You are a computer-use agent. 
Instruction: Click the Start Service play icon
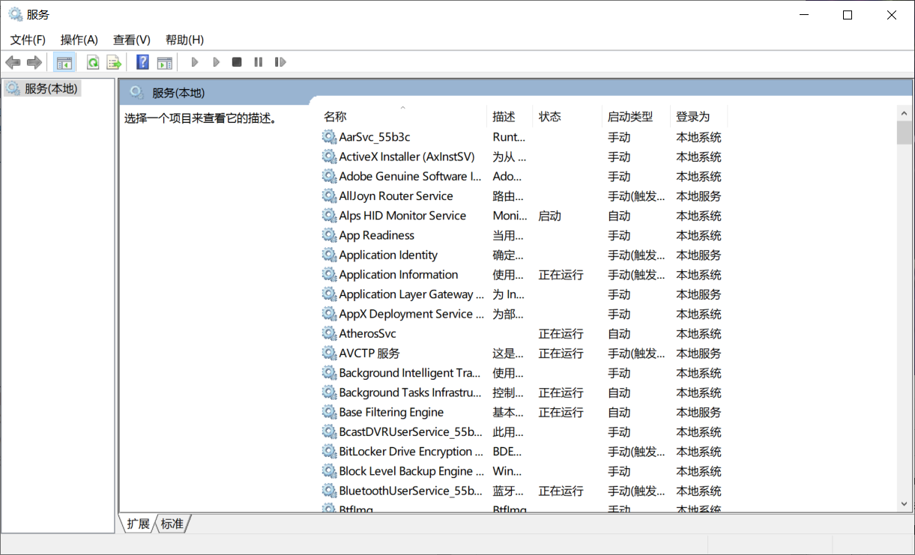(194, 61)
